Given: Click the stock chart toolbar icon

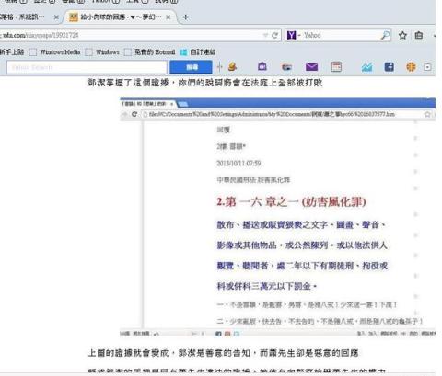Looking at the screenshot, I should [x=366, y=67].
